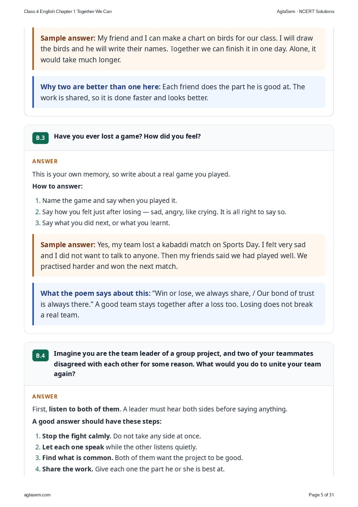
Task: Click bold 'listen to both of them' text
Action: click(x=84, y=409)
